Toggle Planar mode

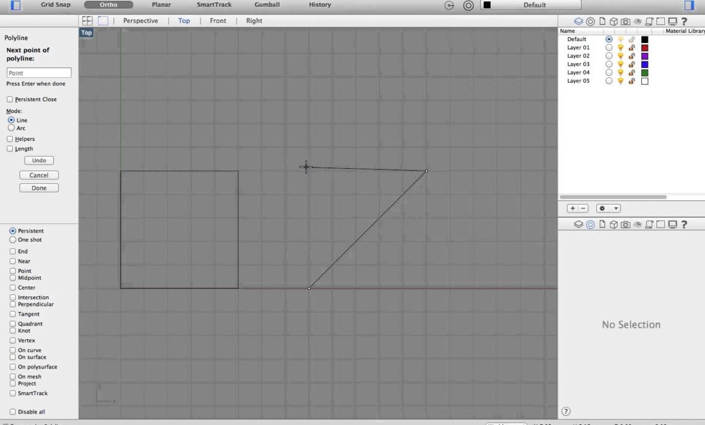tap(162, 4)
